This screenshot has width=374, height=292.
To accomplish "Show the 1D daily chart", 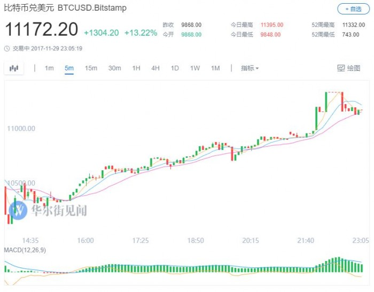I will [175, 68].
